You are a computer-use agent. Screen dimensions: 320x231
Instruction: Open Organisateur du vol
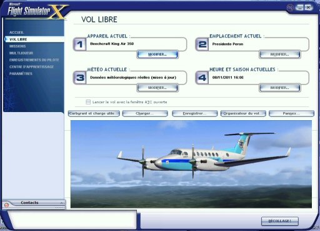click(243, 113)
